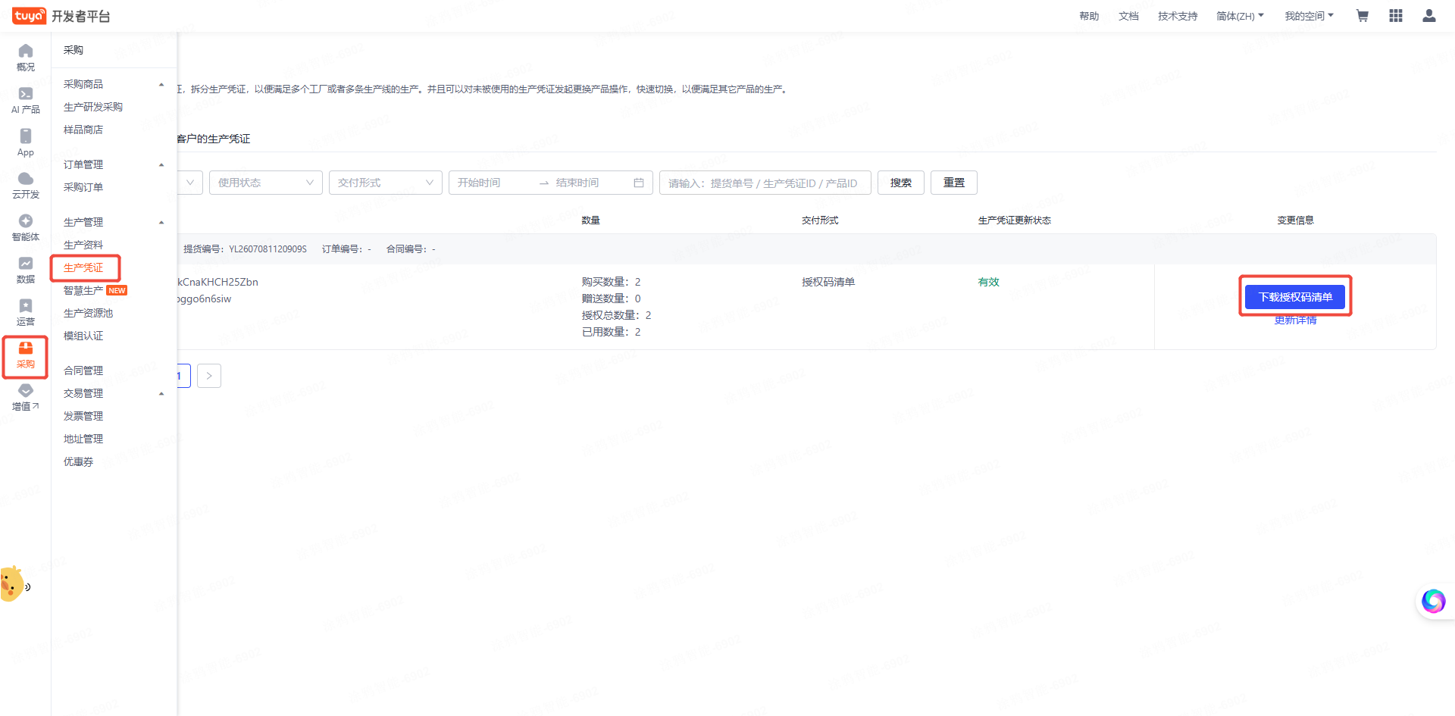This screenshot has width=1455, height=716.
Task: Select 生产研发采购 menu item
Action: point(93,107)
